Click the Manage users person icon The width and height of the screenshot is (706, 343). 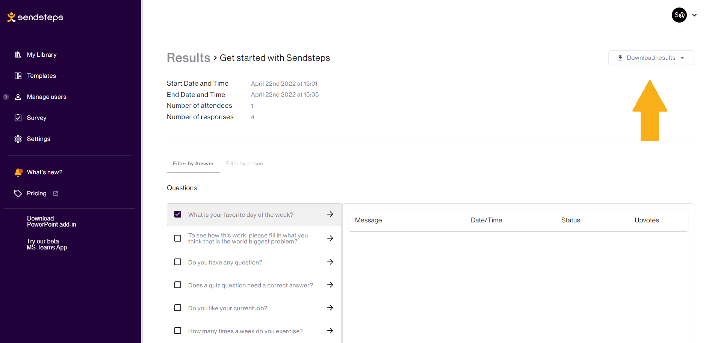18,97
